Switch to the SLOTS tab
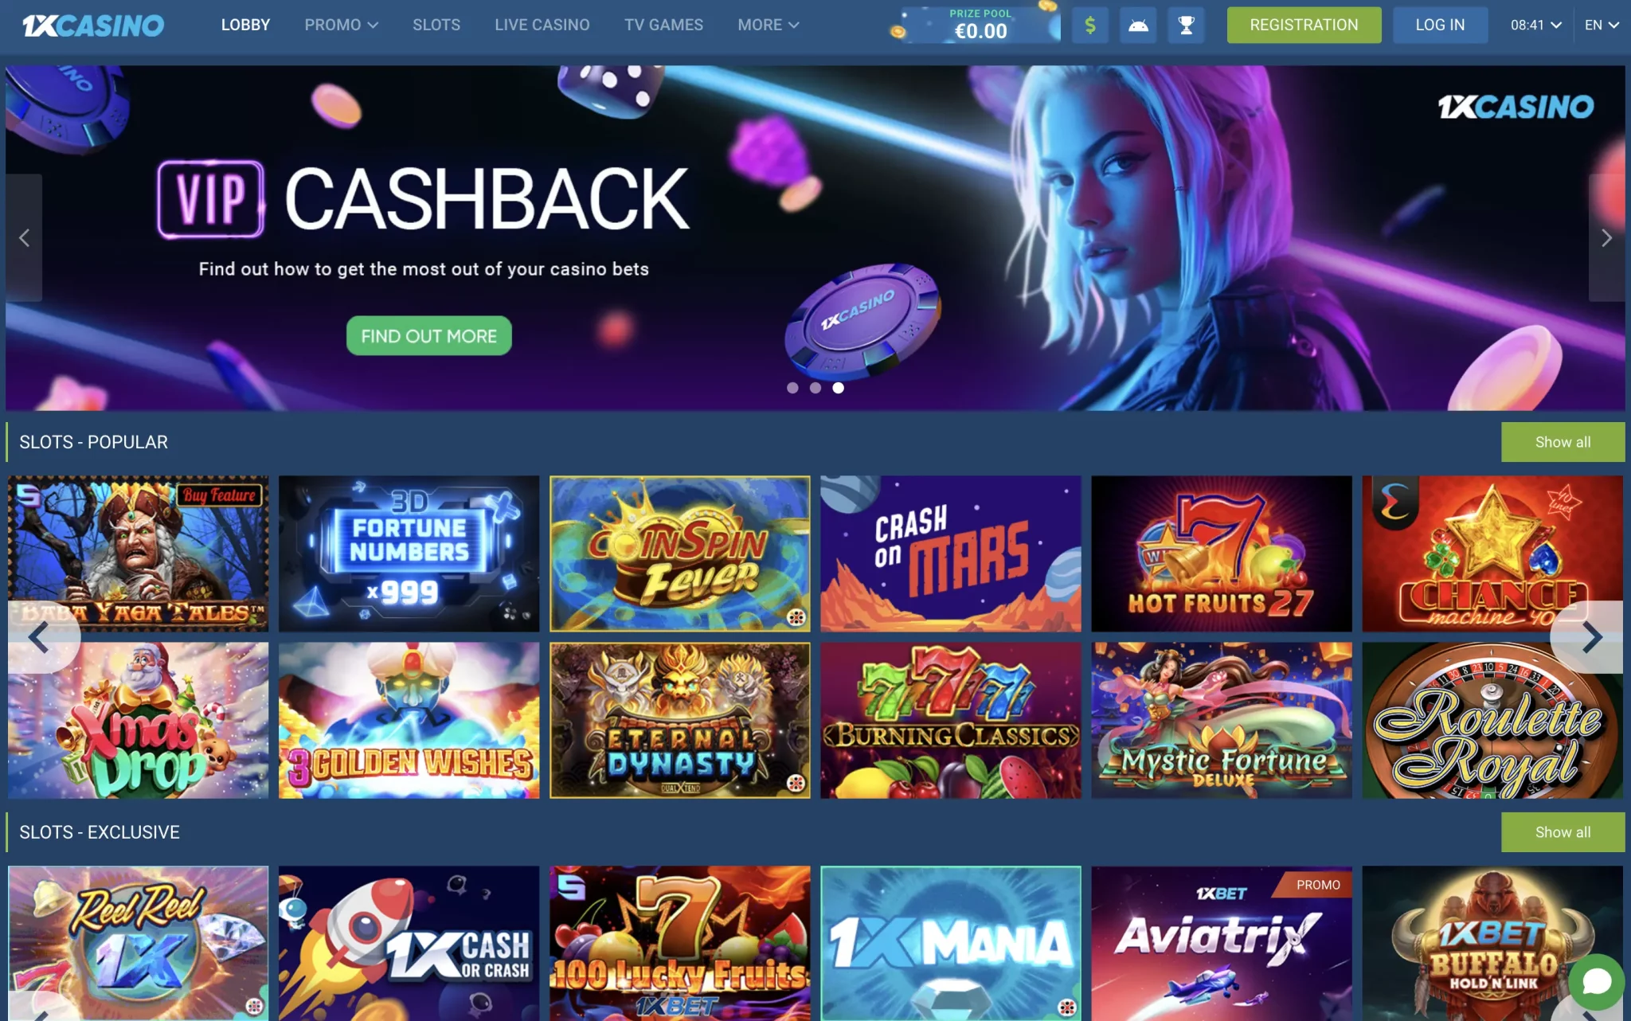 (436, 25)
